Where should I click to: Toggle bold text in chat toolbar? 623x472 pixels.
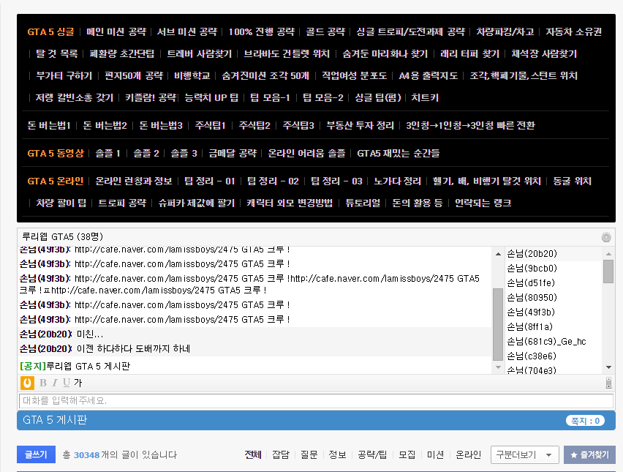[43, 383]
